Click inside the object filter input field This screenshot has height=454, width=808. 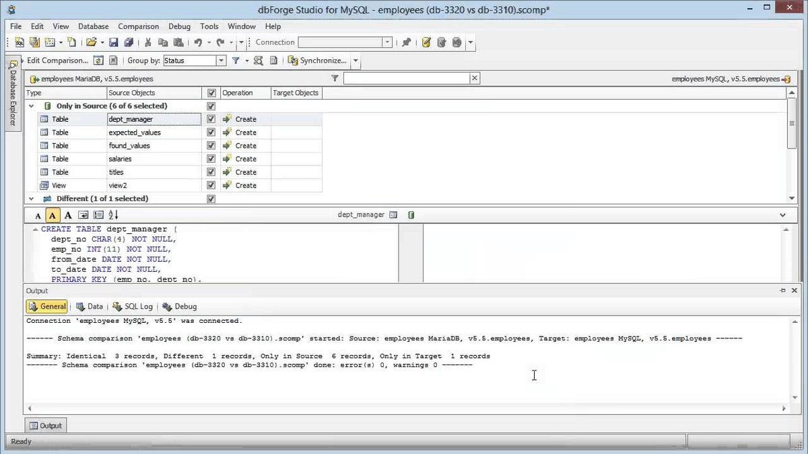pyautogui.click(x=406, y=79)
